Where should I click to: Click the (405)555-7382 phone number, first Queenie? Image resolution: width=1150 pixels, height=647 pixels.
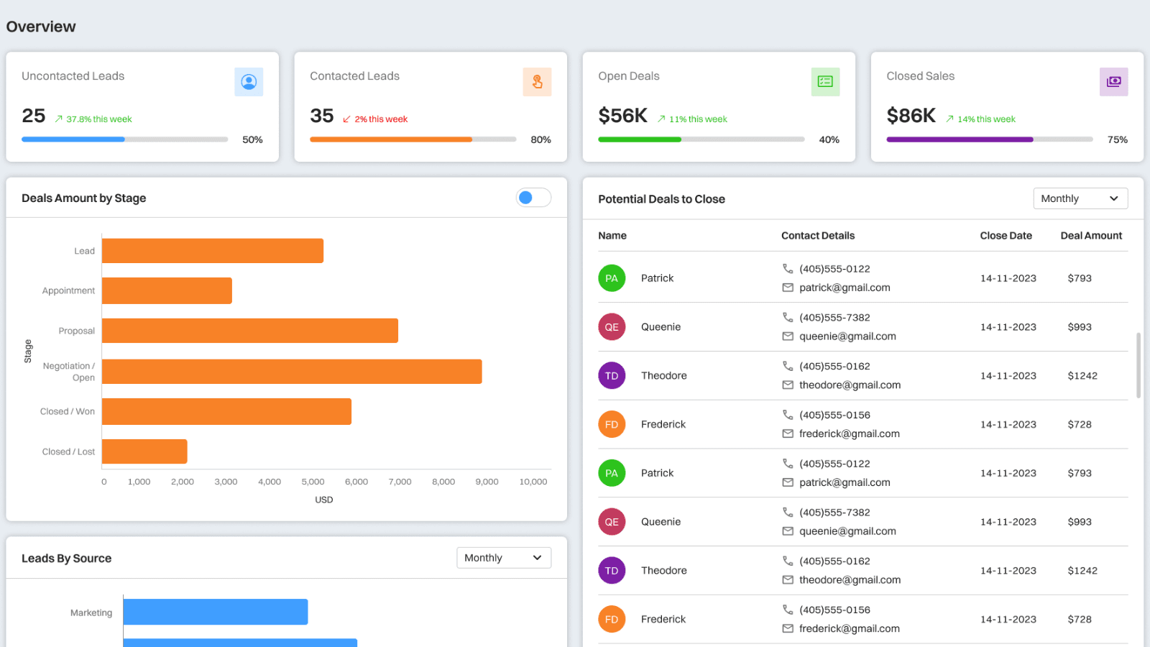point(834,318)
